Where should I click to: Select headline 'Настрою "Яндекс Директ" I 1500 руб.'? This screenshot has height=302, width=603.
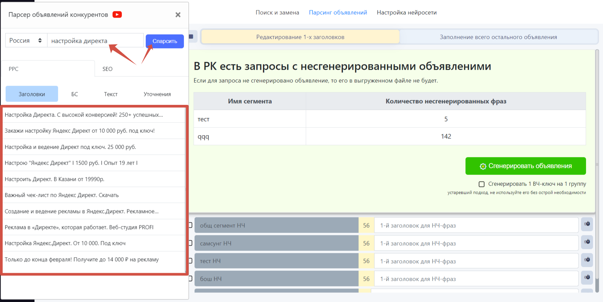94,163
